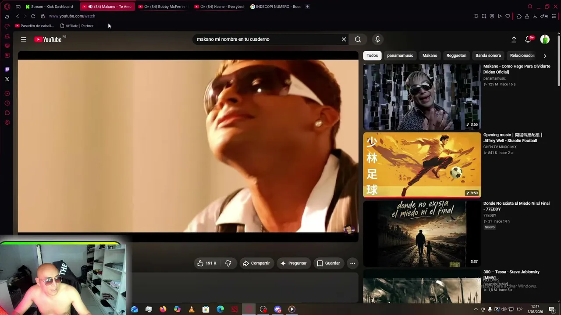
Task: Save the video with Guardar
Action: pyautogui.click(x=329, y=263)
